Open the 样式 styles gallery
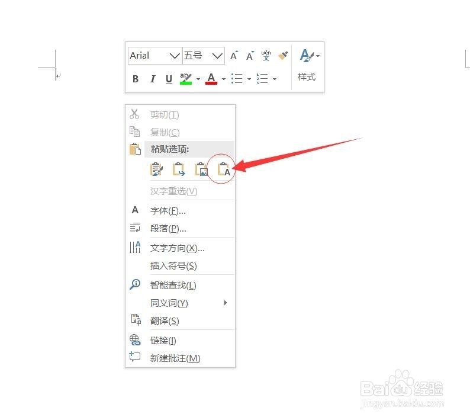 [x=307, y=66]
